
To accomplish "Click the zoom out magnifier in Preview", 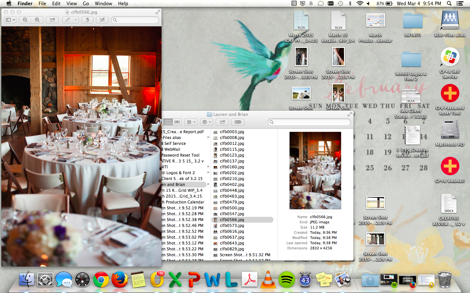I will [25, 20].
